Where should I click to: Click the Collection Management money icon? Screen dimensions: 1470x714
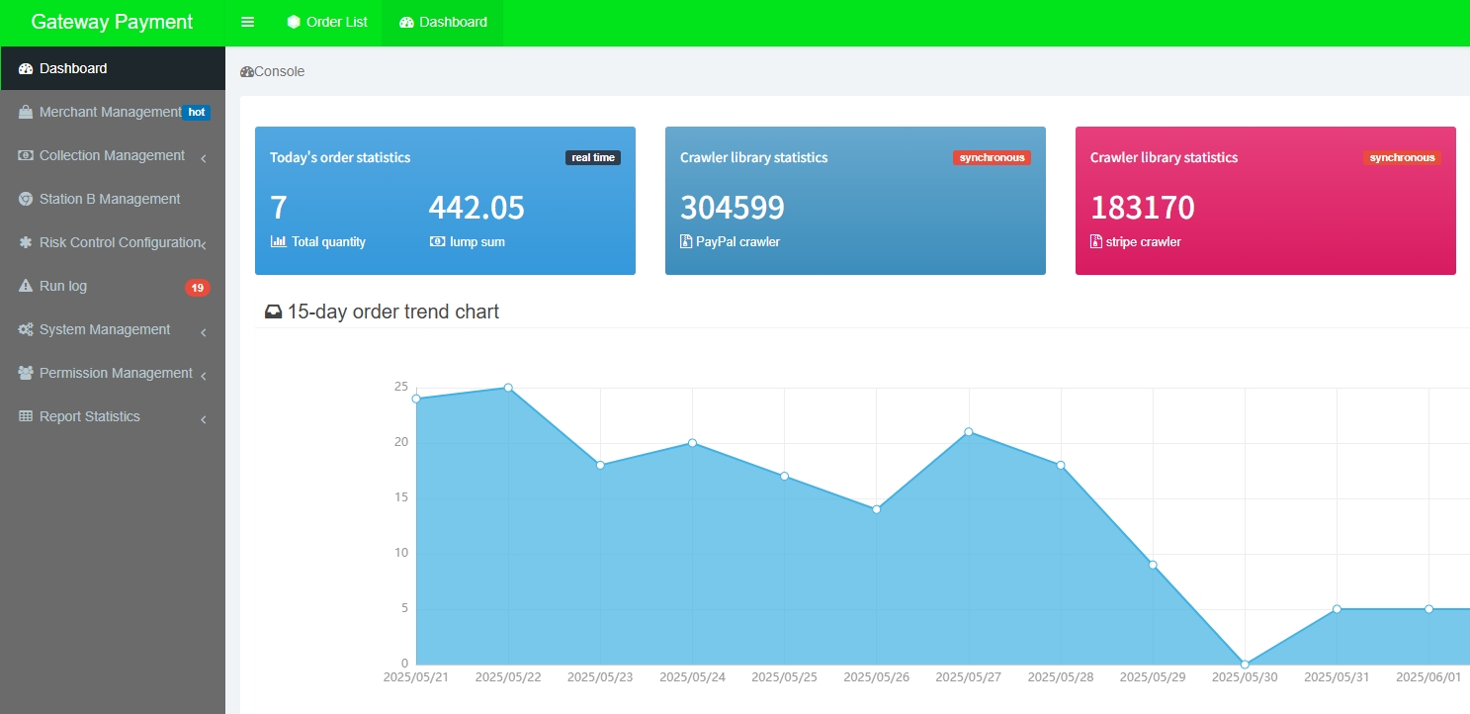tap(26, 155)
